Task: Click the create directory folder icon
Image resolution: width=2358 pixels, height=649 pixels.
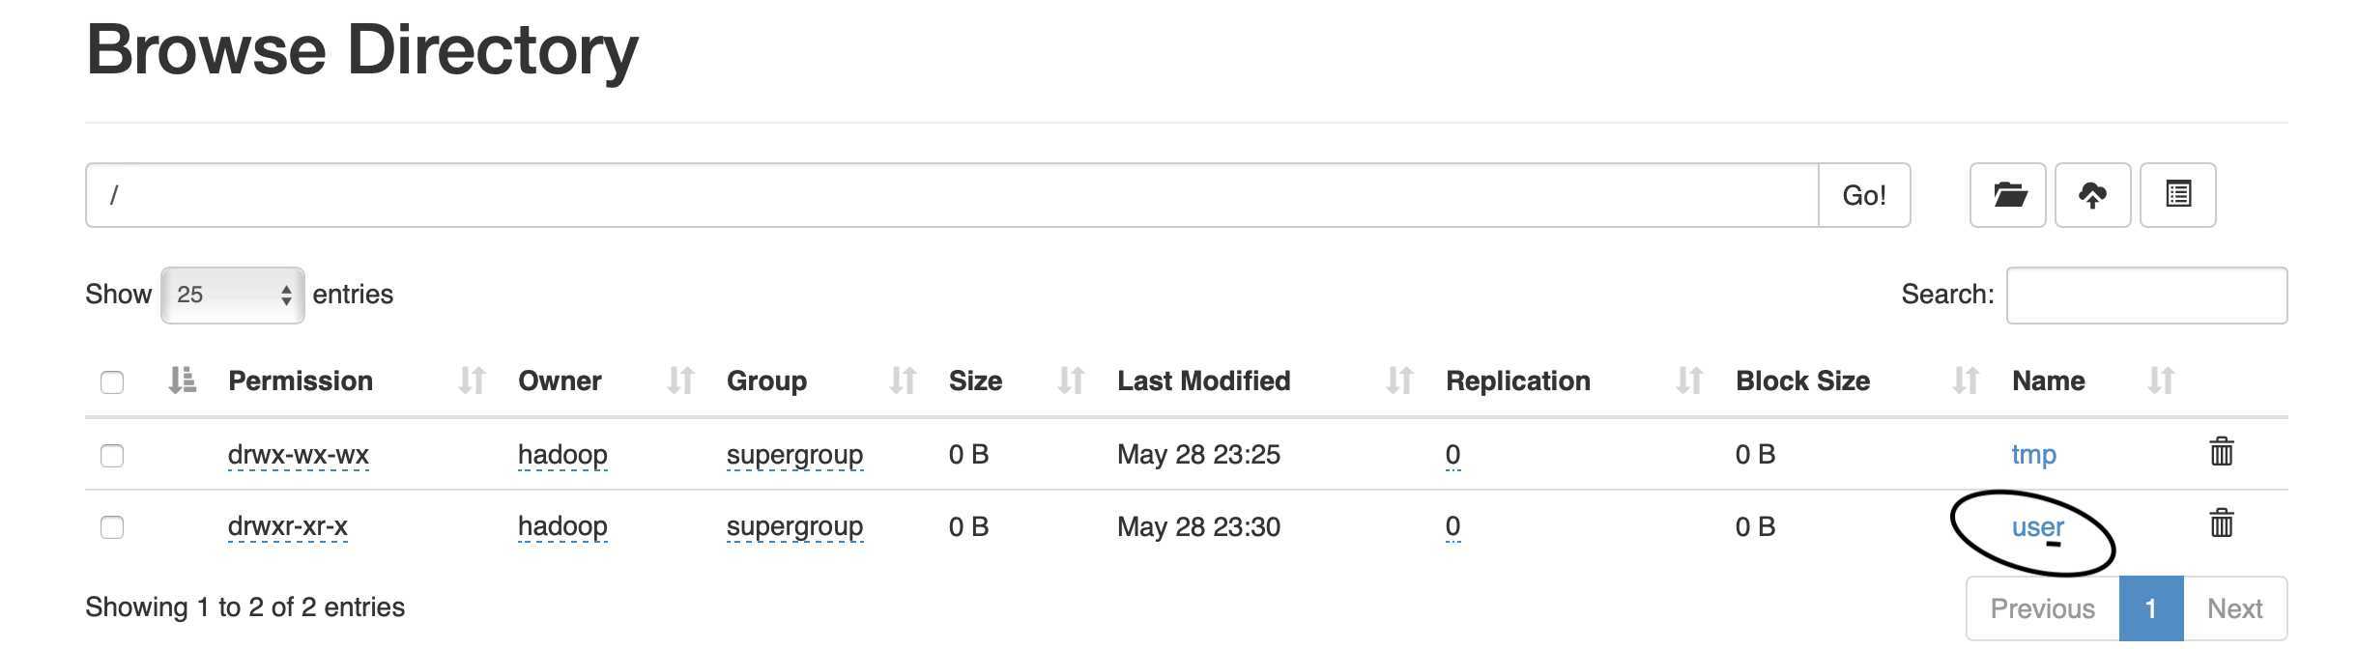Action: (2008, 195)
